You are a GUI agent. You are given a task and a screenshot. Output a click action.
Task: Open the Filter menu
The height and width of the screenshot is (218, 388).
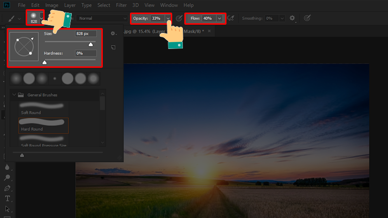coord(121,5)
